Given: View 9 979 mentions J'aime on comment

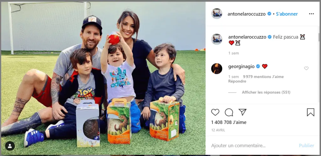Looking at the screenshot, I should 263,77.
